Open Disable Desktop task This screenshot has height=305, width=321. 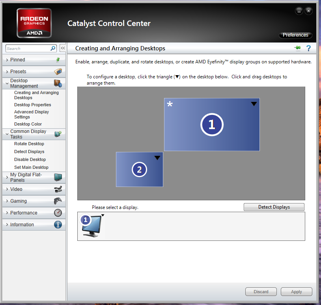tap(30, 159)
